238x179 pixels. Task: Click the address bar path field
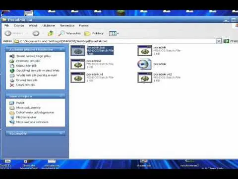pos(115,41)
